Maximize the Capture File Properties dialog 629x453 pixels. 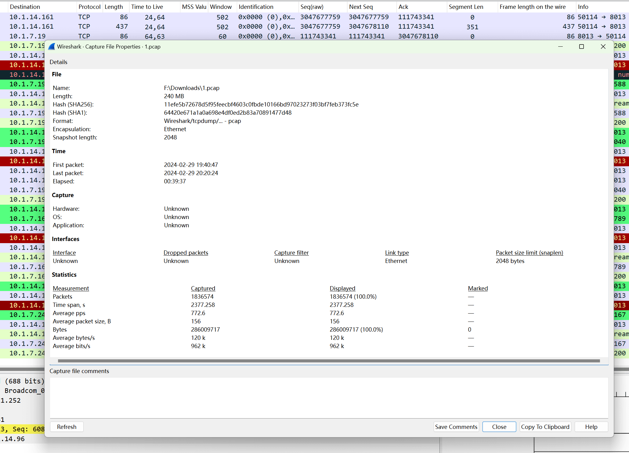(581, 47)
